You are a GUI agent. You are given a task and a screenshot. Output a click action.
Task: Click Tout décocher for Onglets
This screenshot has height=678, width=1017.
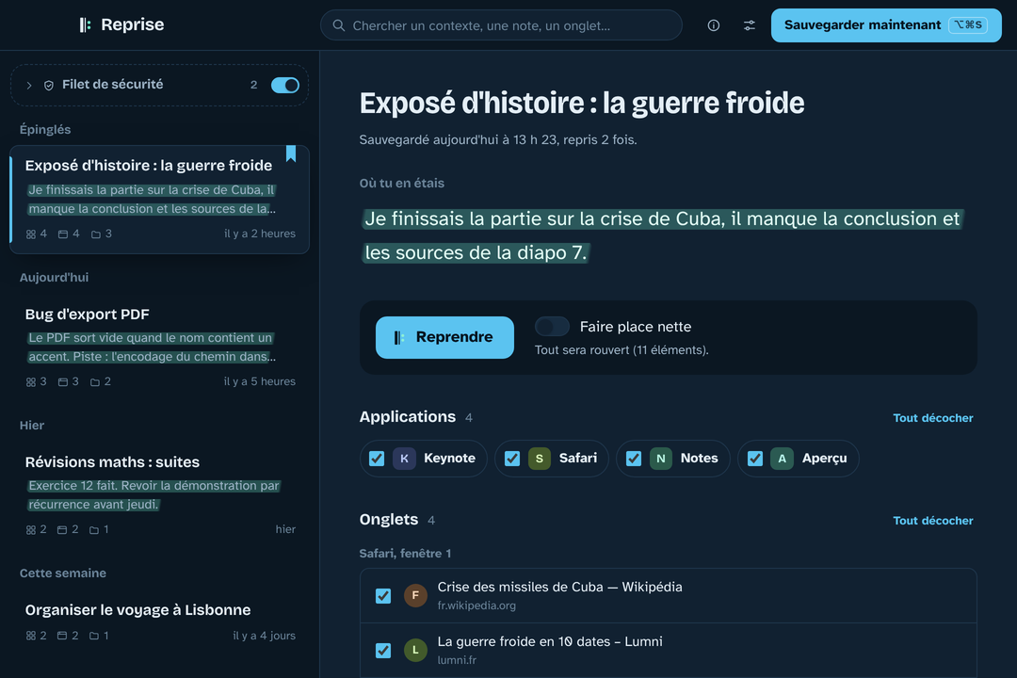932,521
